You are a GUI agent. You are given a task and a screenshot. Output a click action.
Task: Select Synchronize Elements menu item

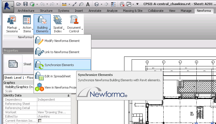62,65
